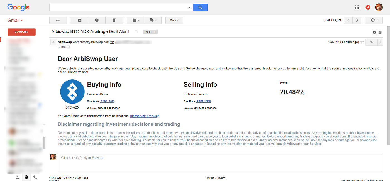The width and height of the screenshot is (390, 181).
Task: Archive this email
Action: (79, 20)
